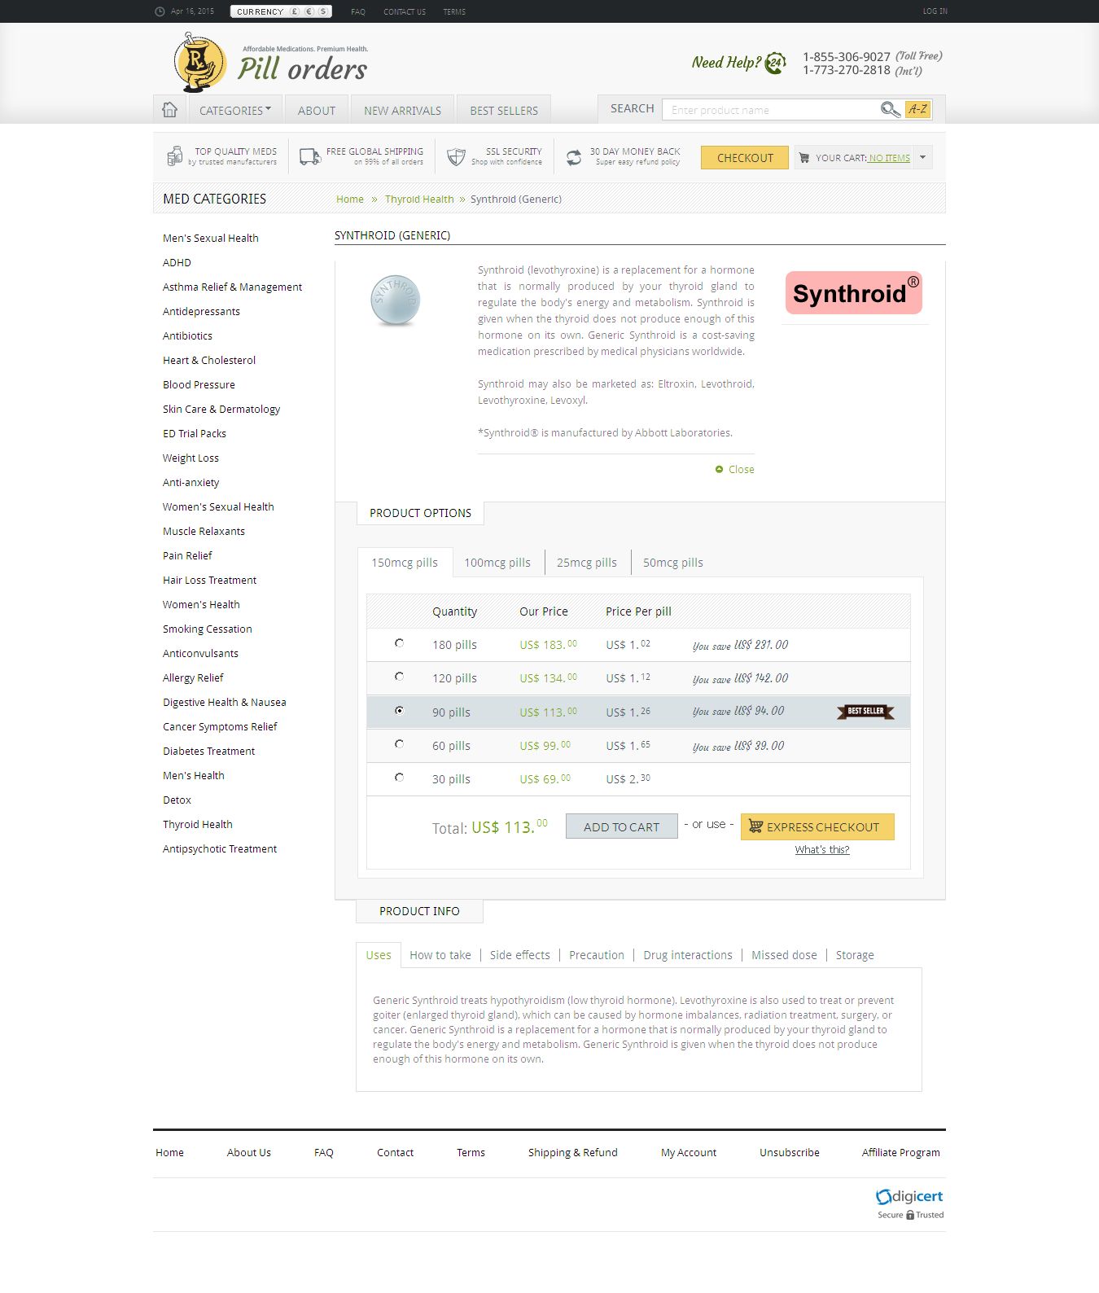Screen dimensions: 1099x1293
Task: Click Shipping & Refund footer link
Action: click(573, 1152)
